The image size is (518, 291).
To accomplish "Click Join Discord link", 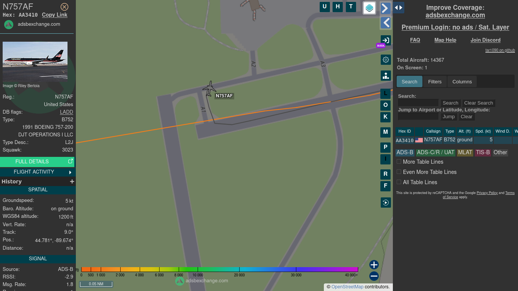I will click(x=485, y=40).
